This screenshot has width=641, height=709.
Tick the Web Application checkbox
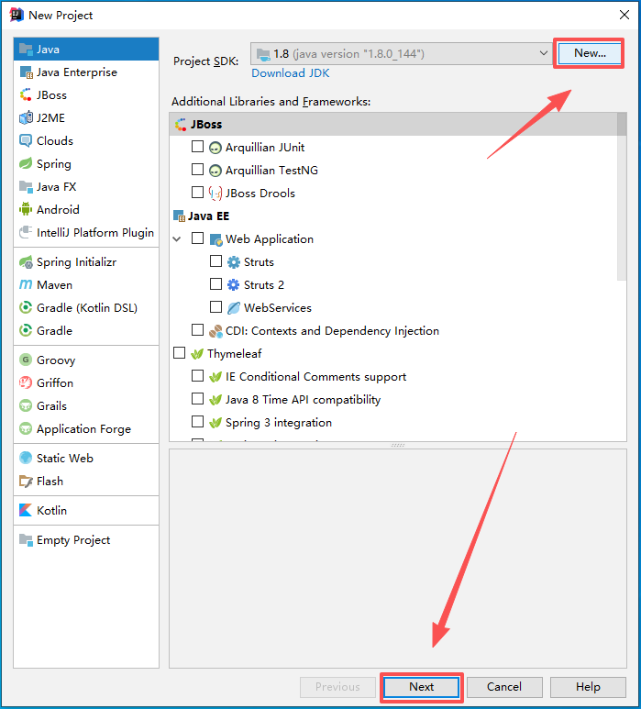pos(197,238)
